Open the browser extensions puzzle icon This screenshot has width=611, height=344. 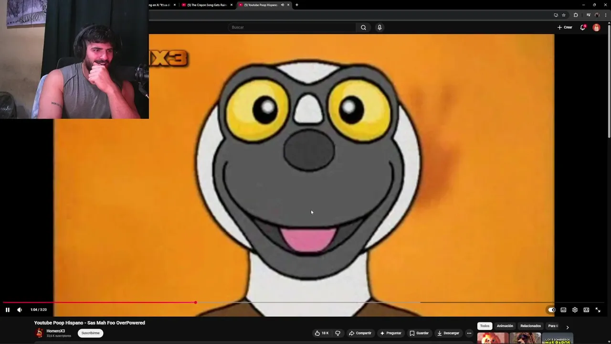pyautogui.click(x=576, y=15)
